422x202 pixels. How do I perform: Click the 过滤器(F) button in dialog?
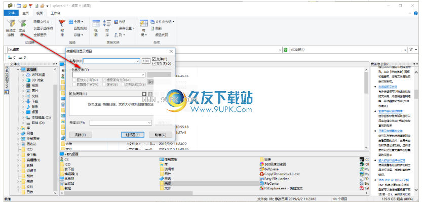click(133, 135)
